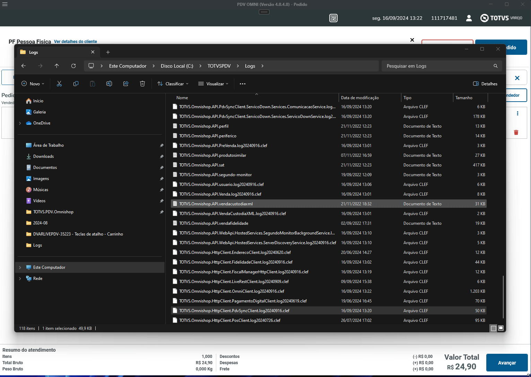The image size is (531, 377).
Task: Click the Rename icon in toolbar
Action: tap(109, 84)
